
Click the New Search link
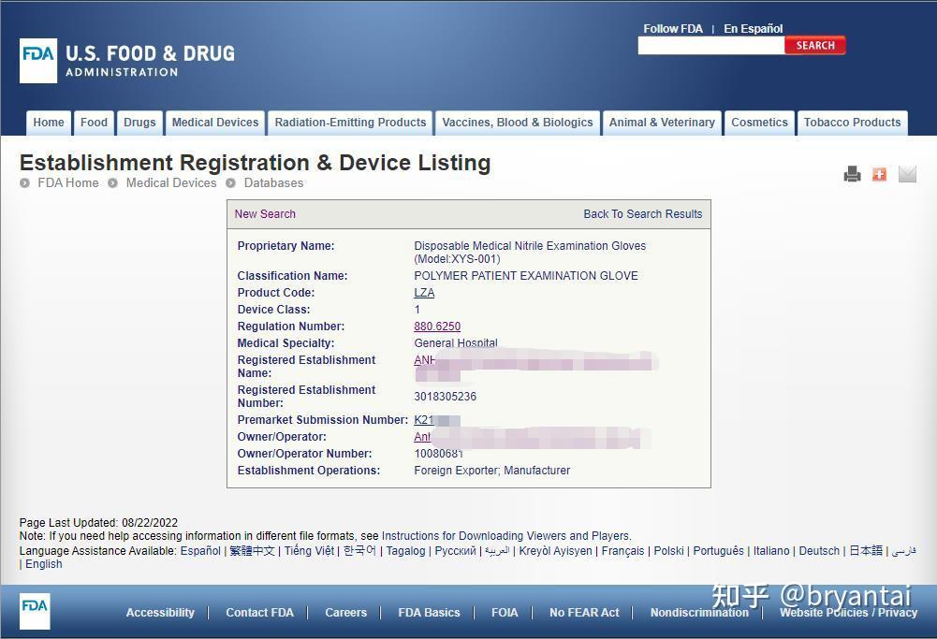point(265,214)
